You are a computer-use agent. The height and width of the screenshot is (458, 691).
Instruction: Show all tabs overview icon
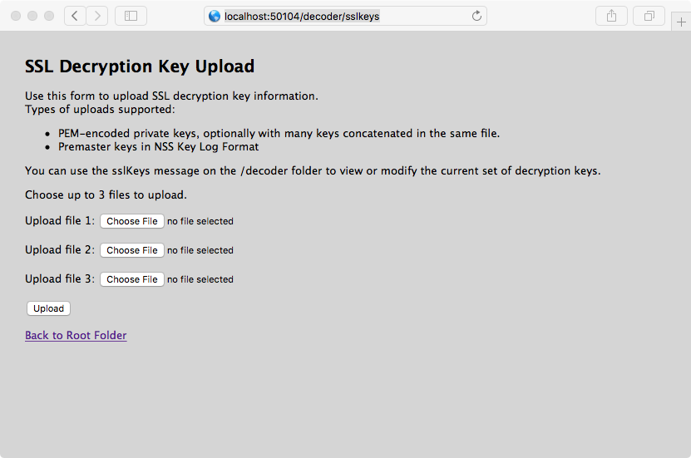coord(649,17)
